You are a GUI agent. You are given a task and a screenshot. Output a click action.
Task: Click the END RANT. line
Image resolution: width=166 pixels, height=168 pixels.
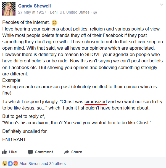click(14, 139)
